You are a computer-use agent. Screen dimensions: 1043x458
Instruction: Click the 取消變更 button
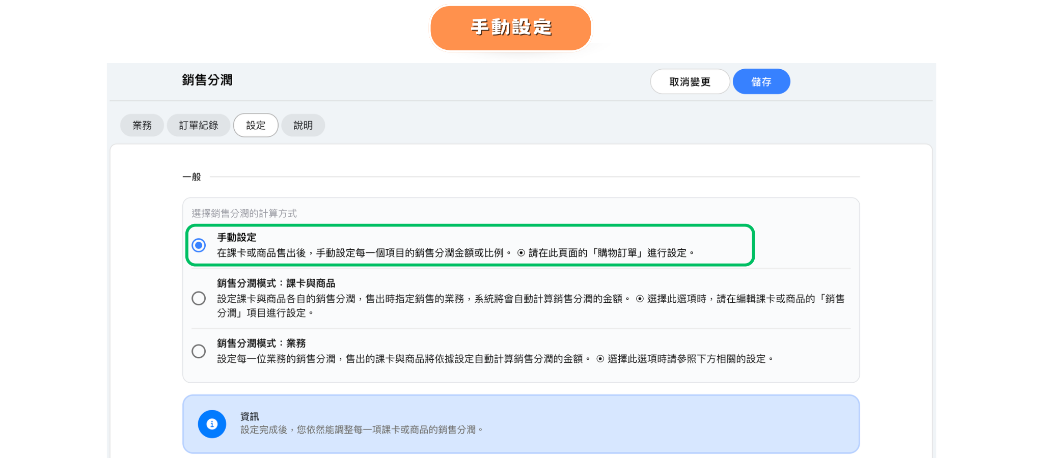(690, 82)
